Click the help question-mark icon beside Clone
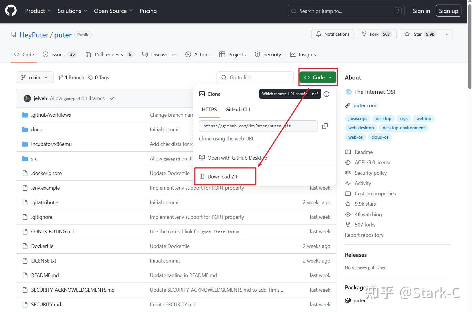Viewport: 472px width, 312px height. click(x=326, y=94)
